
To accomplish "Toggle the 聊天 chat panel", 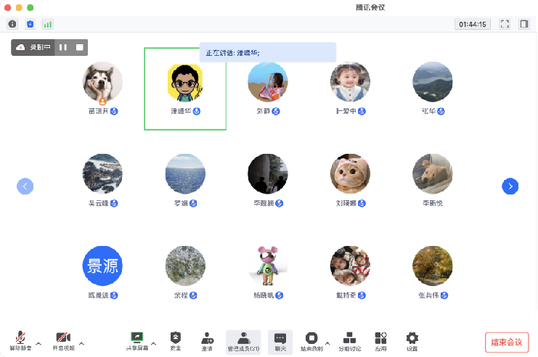I will pyautogui.click(x=280, y=340).
